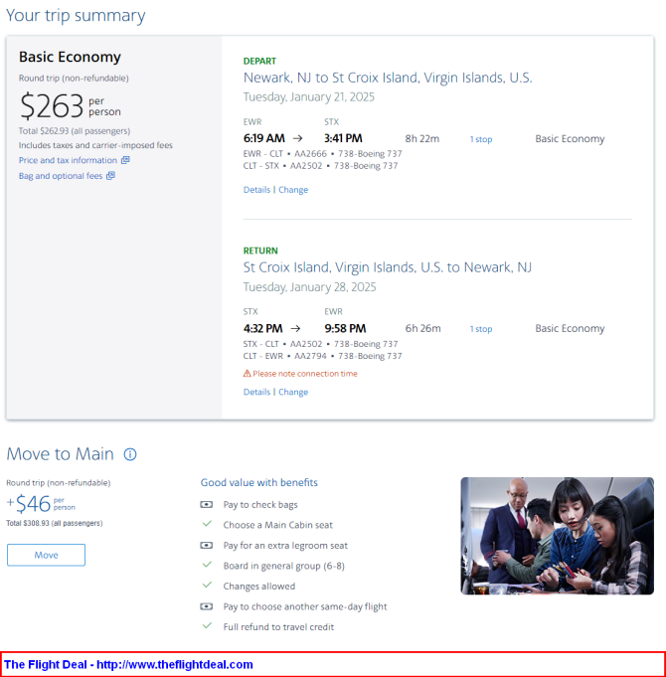The width and height of the screenshot is (666, 677).
Task: Click the green DEPART label
Action: pyautogui.click(x=259, y=61)
